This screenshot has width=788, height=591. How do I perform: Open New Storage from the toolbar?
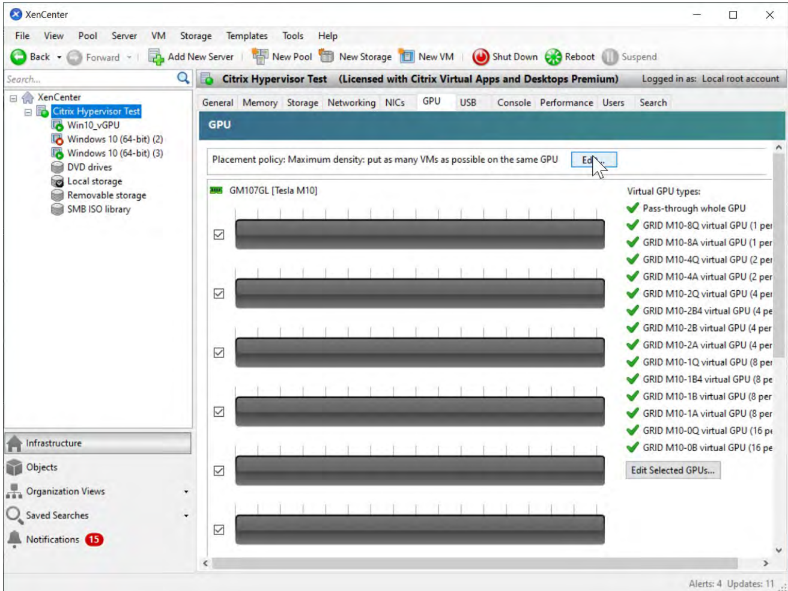[x=327, y=56]
